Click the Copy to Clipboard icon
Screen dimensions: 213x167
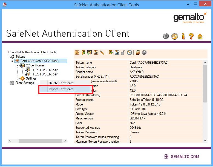138,52
